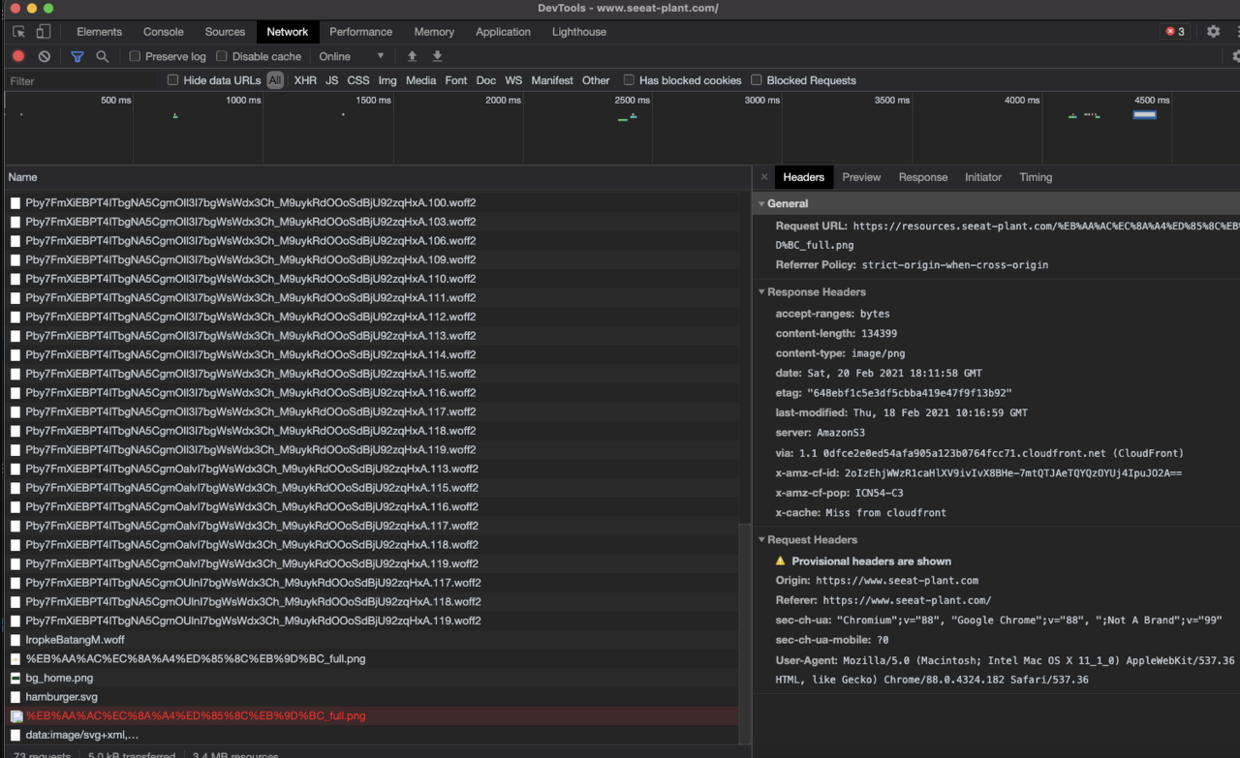Filter requests by Media
The image size is (1240, 758).
(x=420, y=80)
